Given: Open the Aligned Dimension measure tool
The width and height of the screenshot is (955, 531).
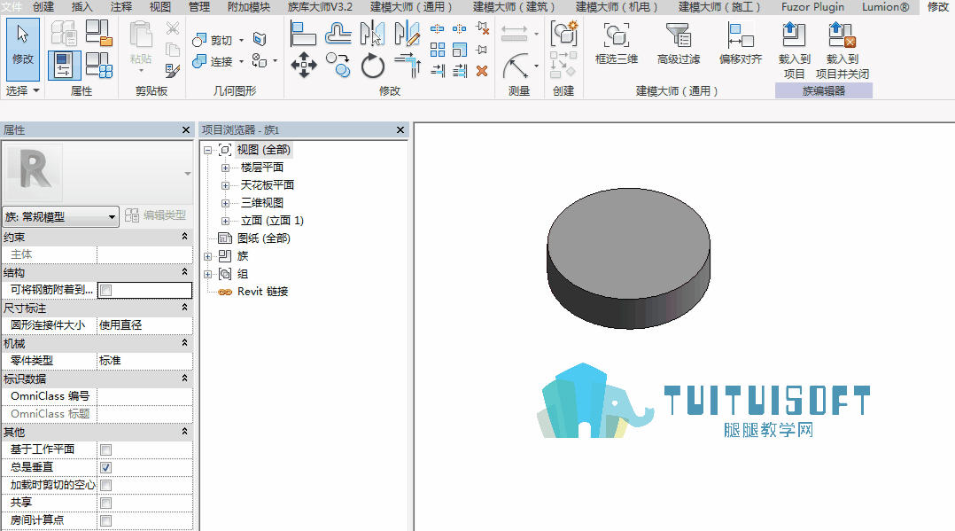Looking at the screenshot, I should (514, 33).
